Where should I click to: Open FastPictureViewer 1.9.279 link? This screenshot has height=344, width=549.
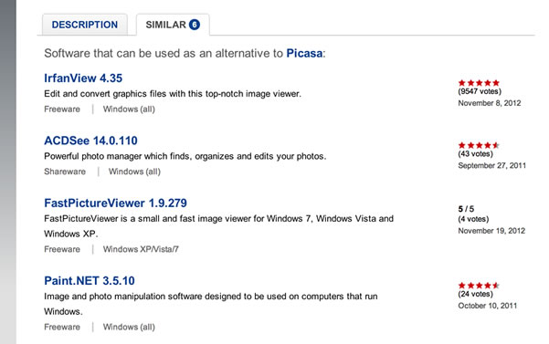tap(115, 203)
